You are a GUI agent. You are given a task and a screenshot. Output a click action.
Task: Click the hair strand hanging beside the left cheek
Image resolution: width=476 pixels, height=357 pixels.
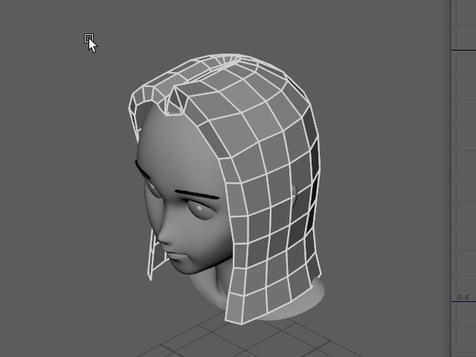[x=152, y=257]
